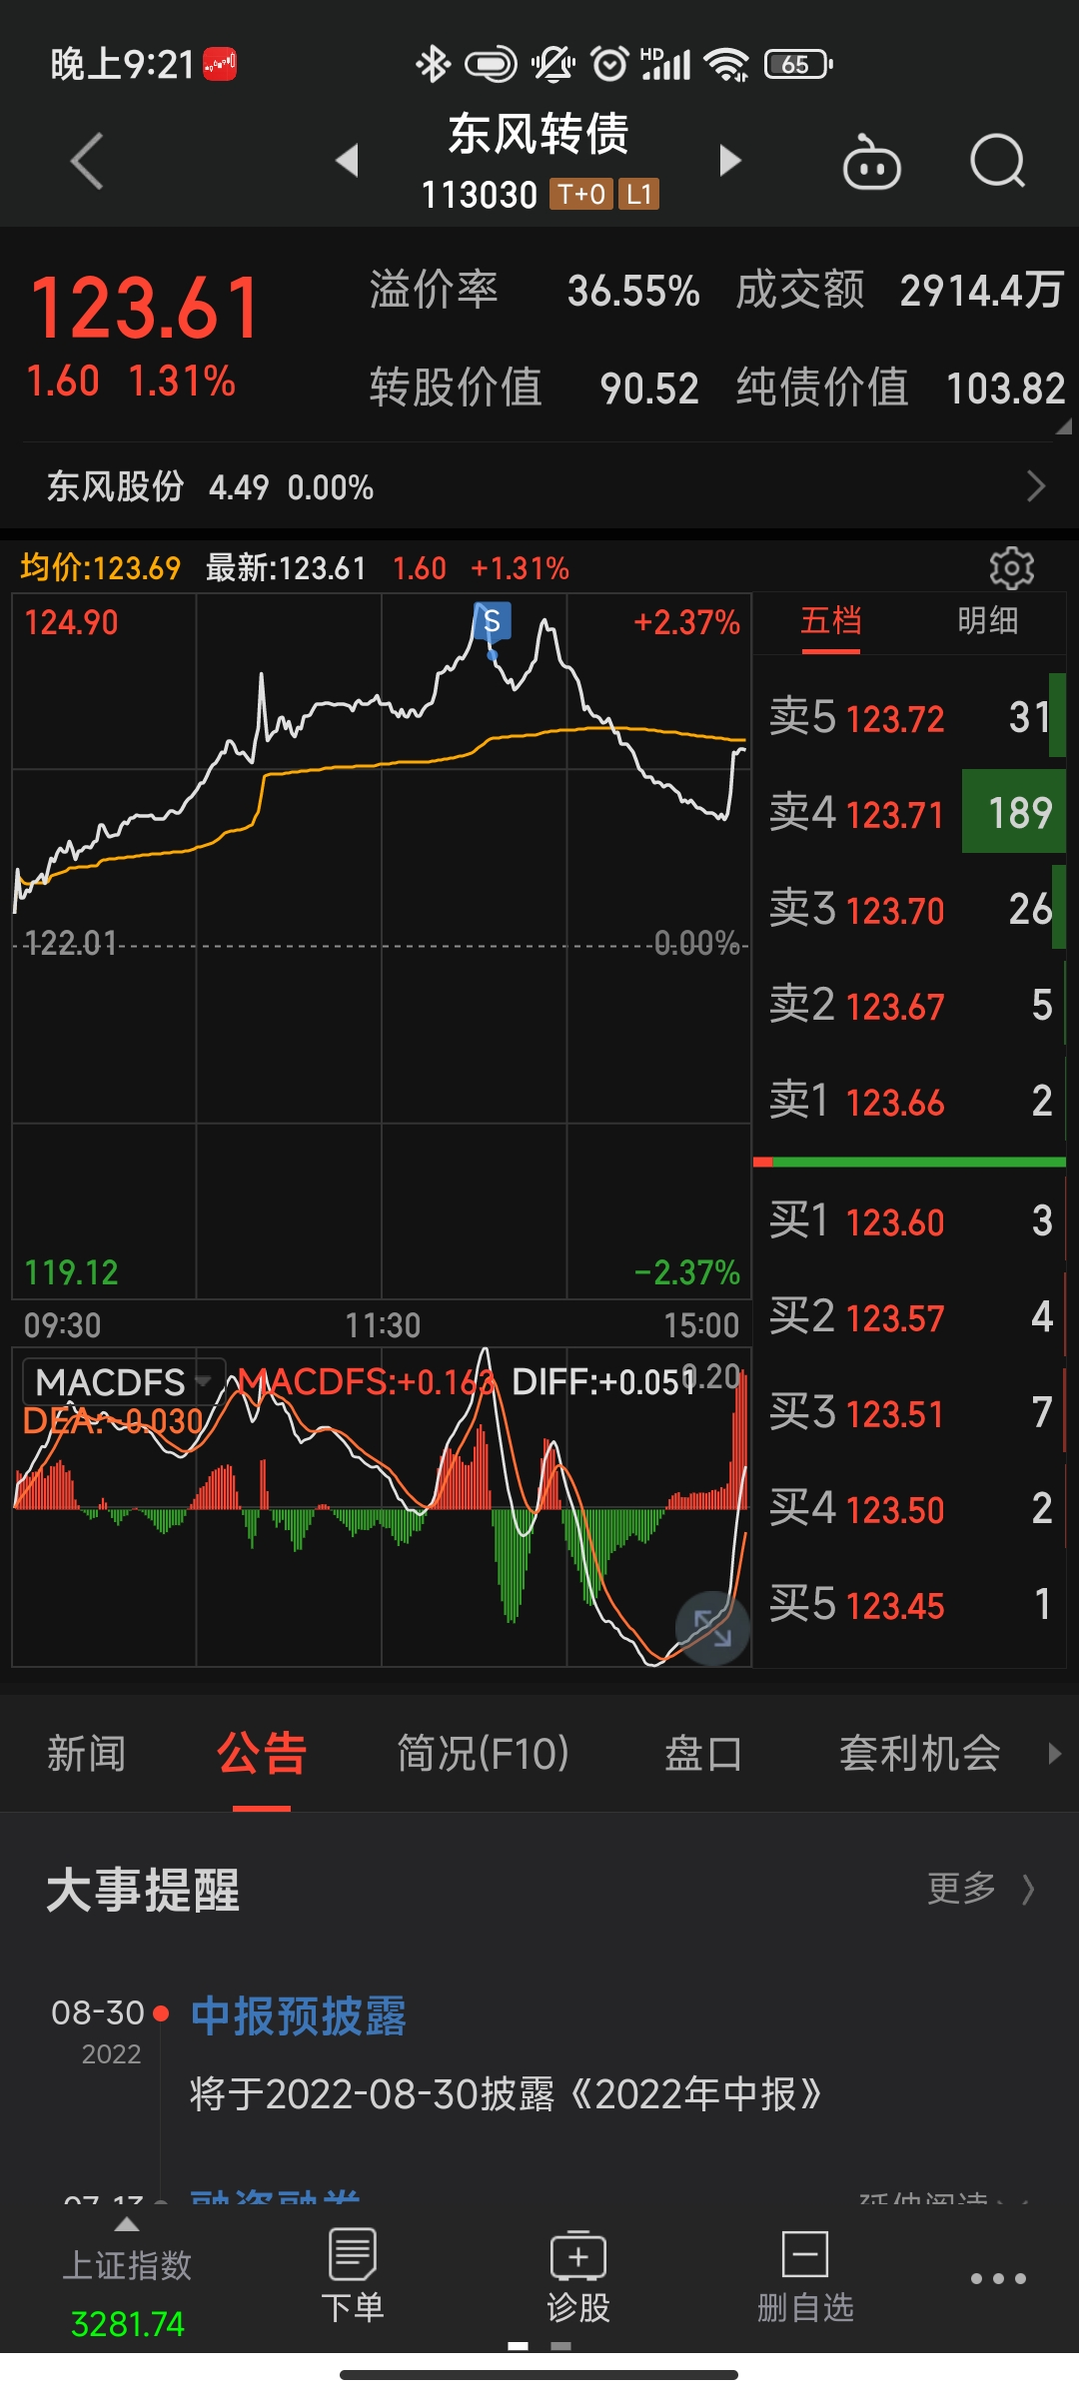The height and width of the screenshot is (2397, 1079).
Task: Switch to next stock with right triangle
Action: coord(730,161)
